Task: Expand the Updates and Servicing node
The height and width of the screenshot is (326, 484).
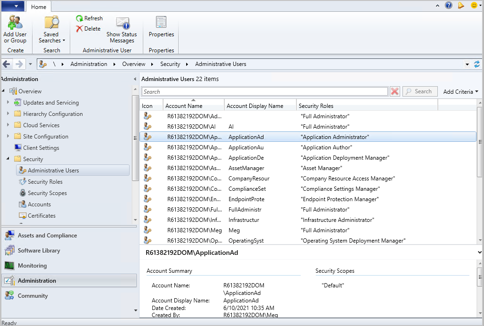Action: tap(8, 103)
